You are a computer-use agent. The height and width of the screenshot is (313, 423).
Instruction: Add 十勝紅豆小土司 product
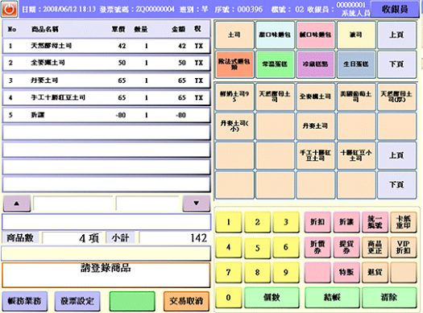point(356,155)
